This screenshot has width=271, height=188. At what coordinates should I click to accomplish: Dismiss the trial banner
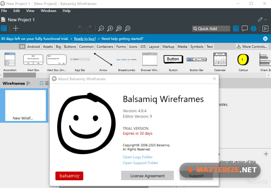265,39
